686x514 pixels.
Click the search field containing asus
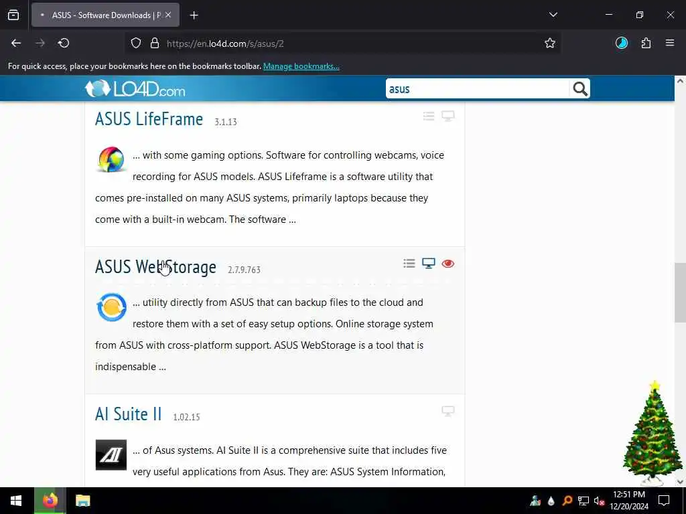tap(477, 89)
